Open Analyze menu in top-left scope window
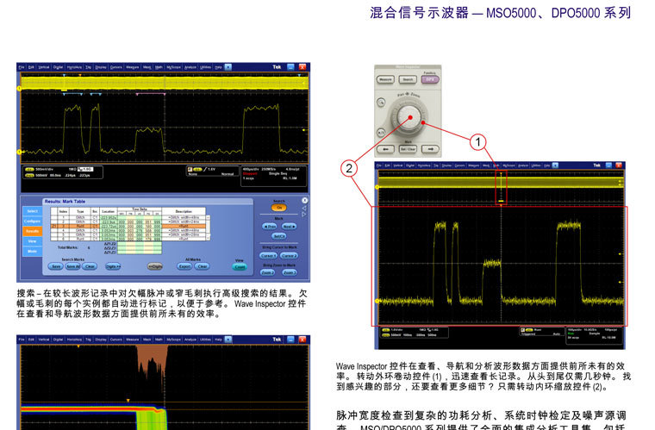 (x=190, y=67)
